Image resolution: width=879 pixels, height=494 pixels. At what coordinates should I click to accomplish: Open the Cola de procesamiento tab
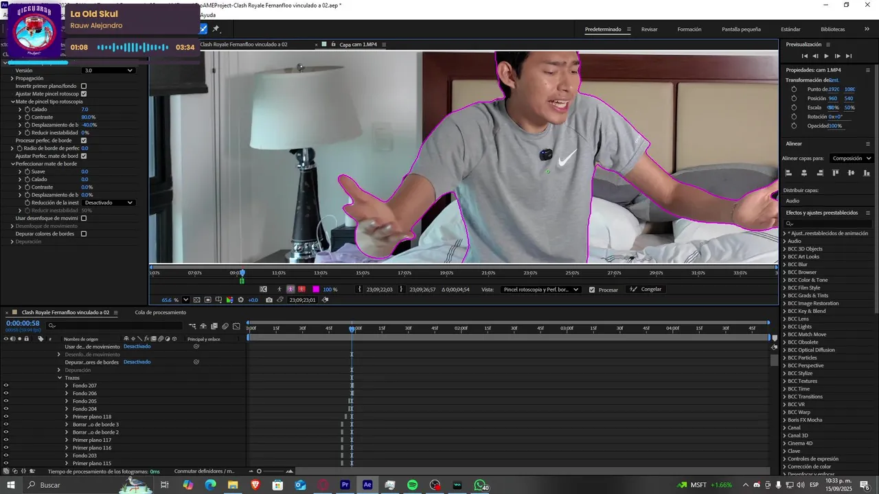(160, 312)
